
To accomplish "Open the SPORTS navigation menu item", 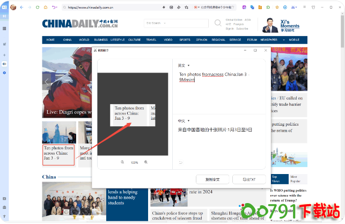I will 185,40.
